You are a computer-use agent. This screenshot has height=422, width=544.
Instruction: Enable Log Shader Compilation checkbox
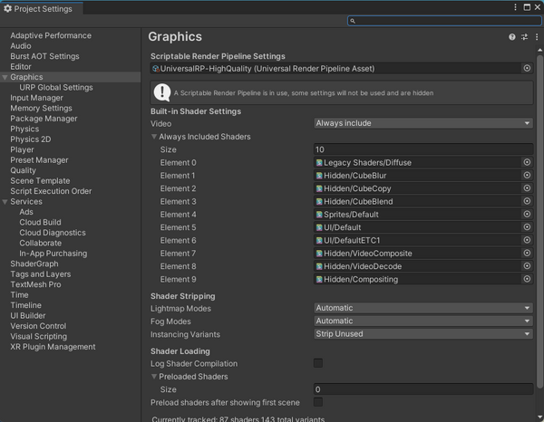point(318,363)
